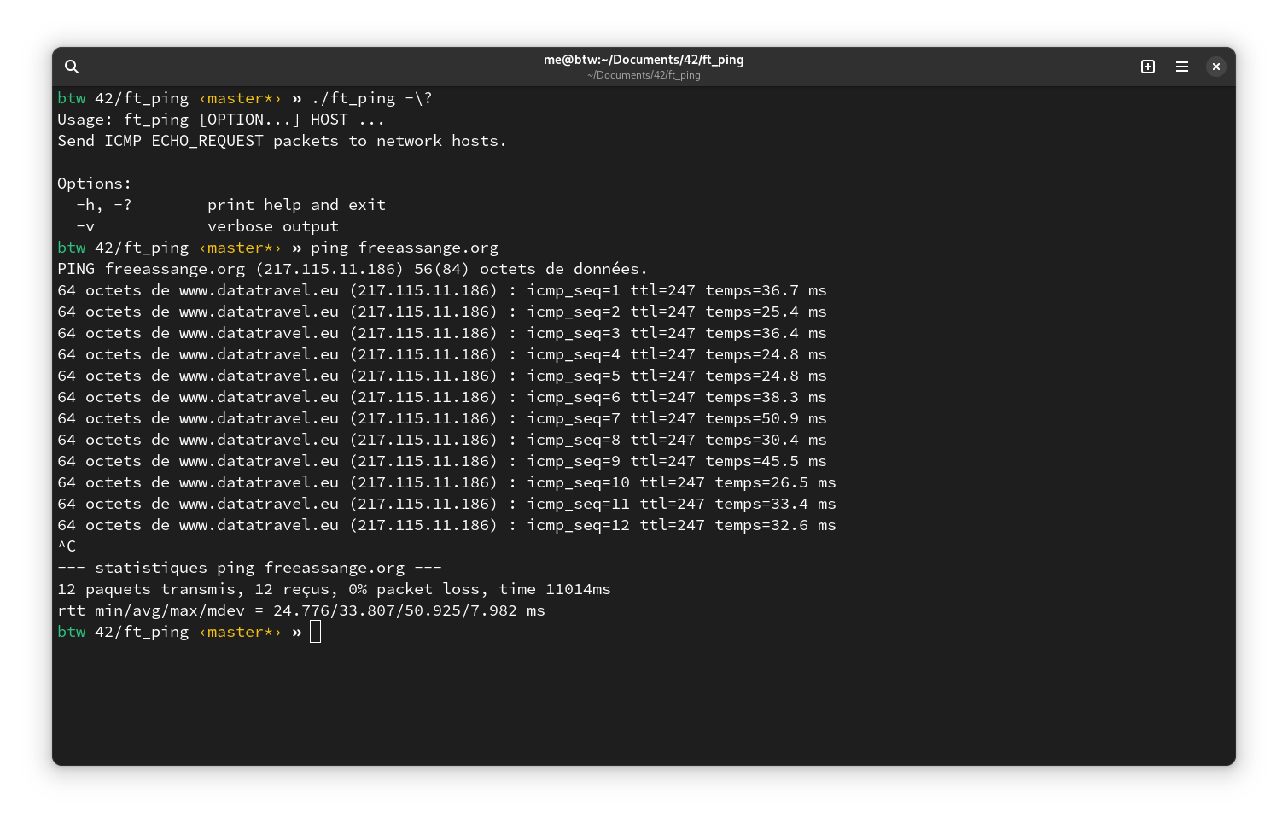Click the icmp_seq=1 ping response line
The height and width of the screenshot is (823, 1288).
coord(441,290)
